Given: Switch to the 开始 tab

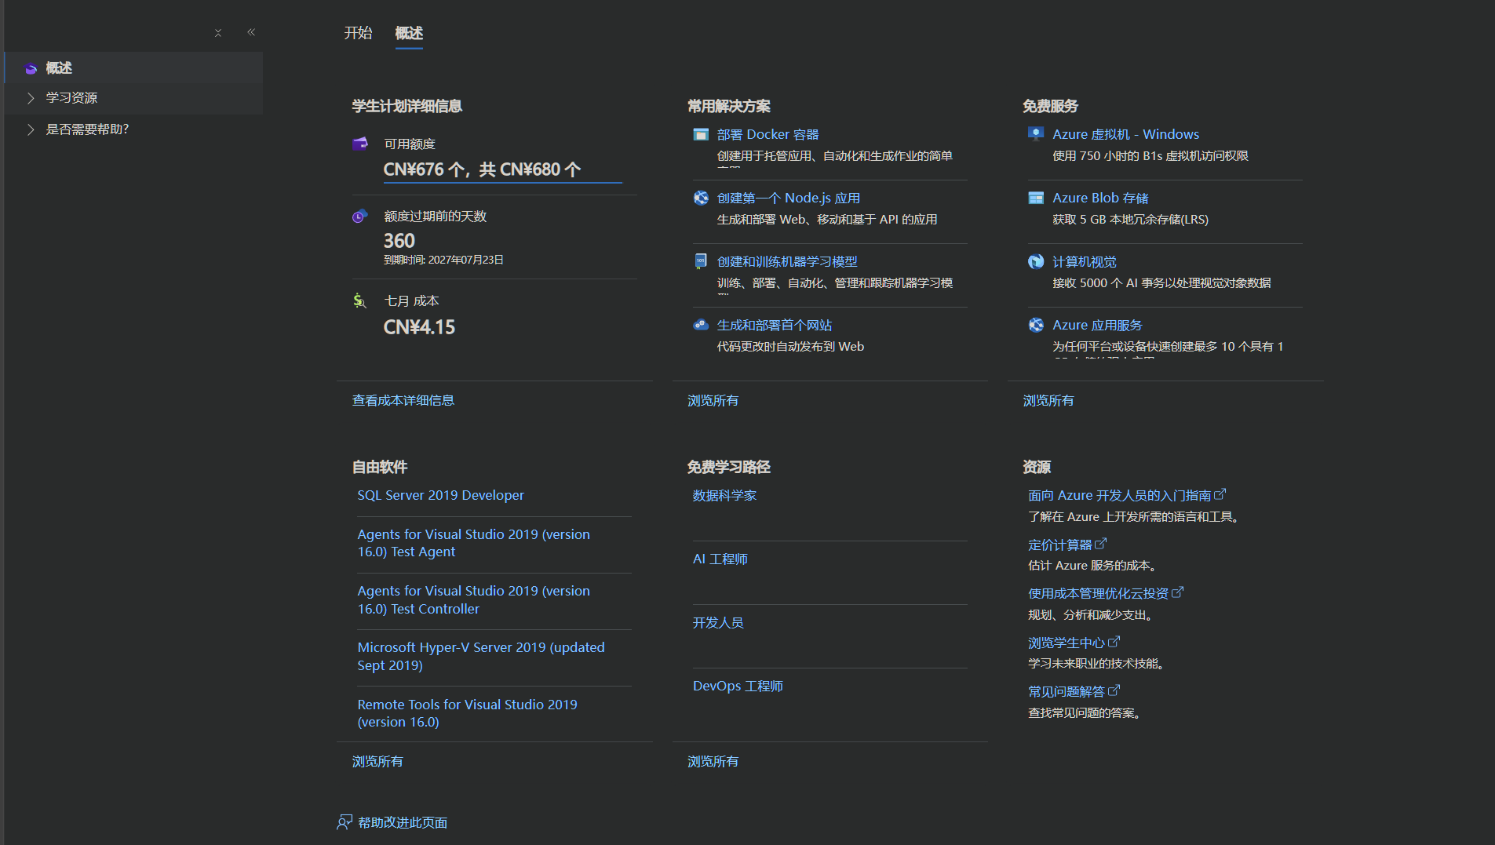Looking at the screenshot, I should [358, 33].
